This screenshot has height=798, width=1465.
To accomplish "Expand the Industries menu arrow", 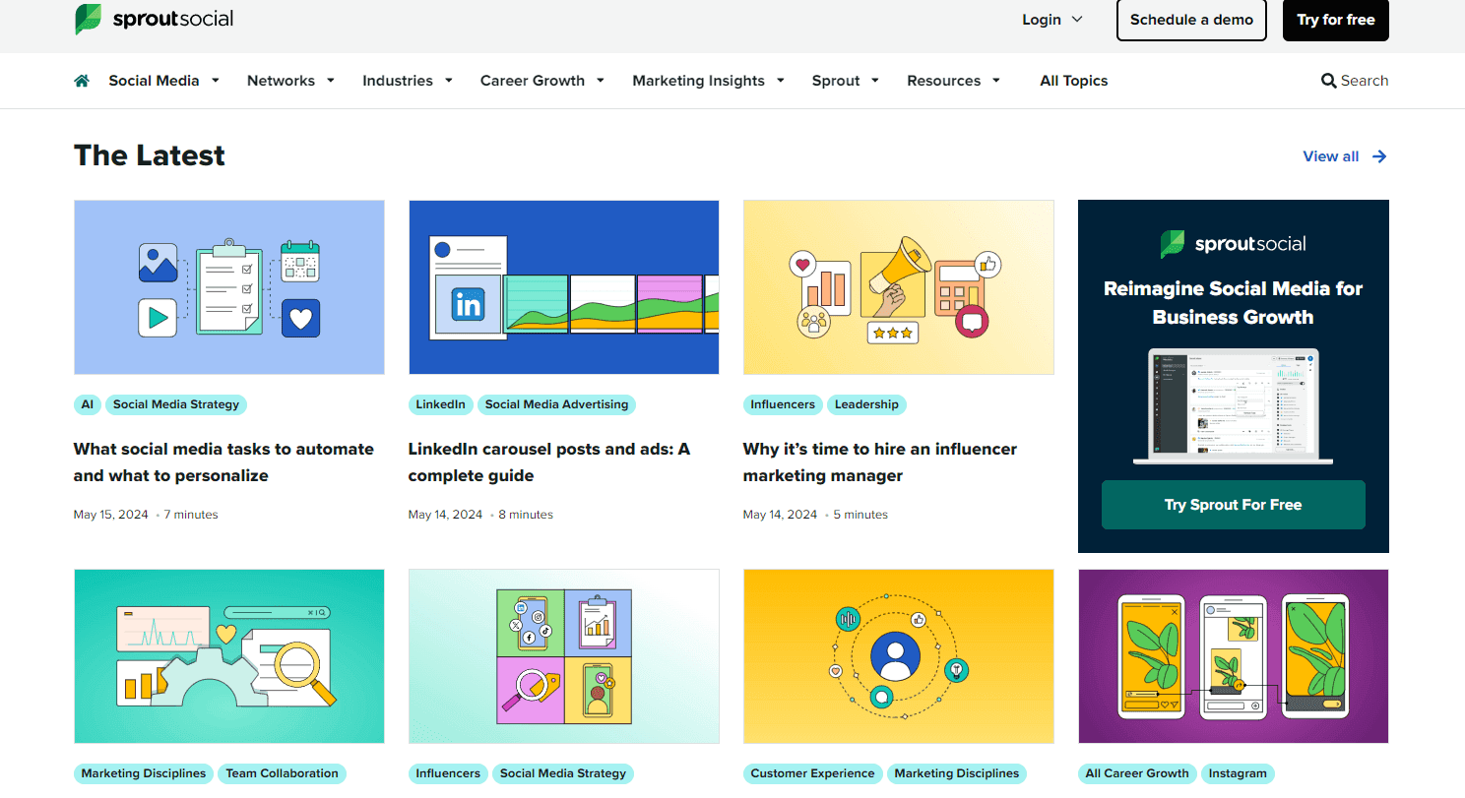I will (449, 81).
